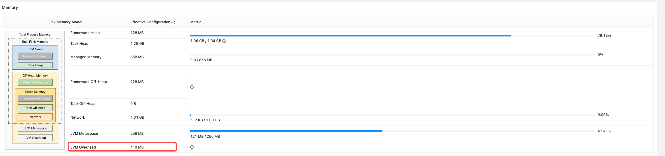Click info icon next to 1.06 GB / 1.34 GB

point(224,41)
